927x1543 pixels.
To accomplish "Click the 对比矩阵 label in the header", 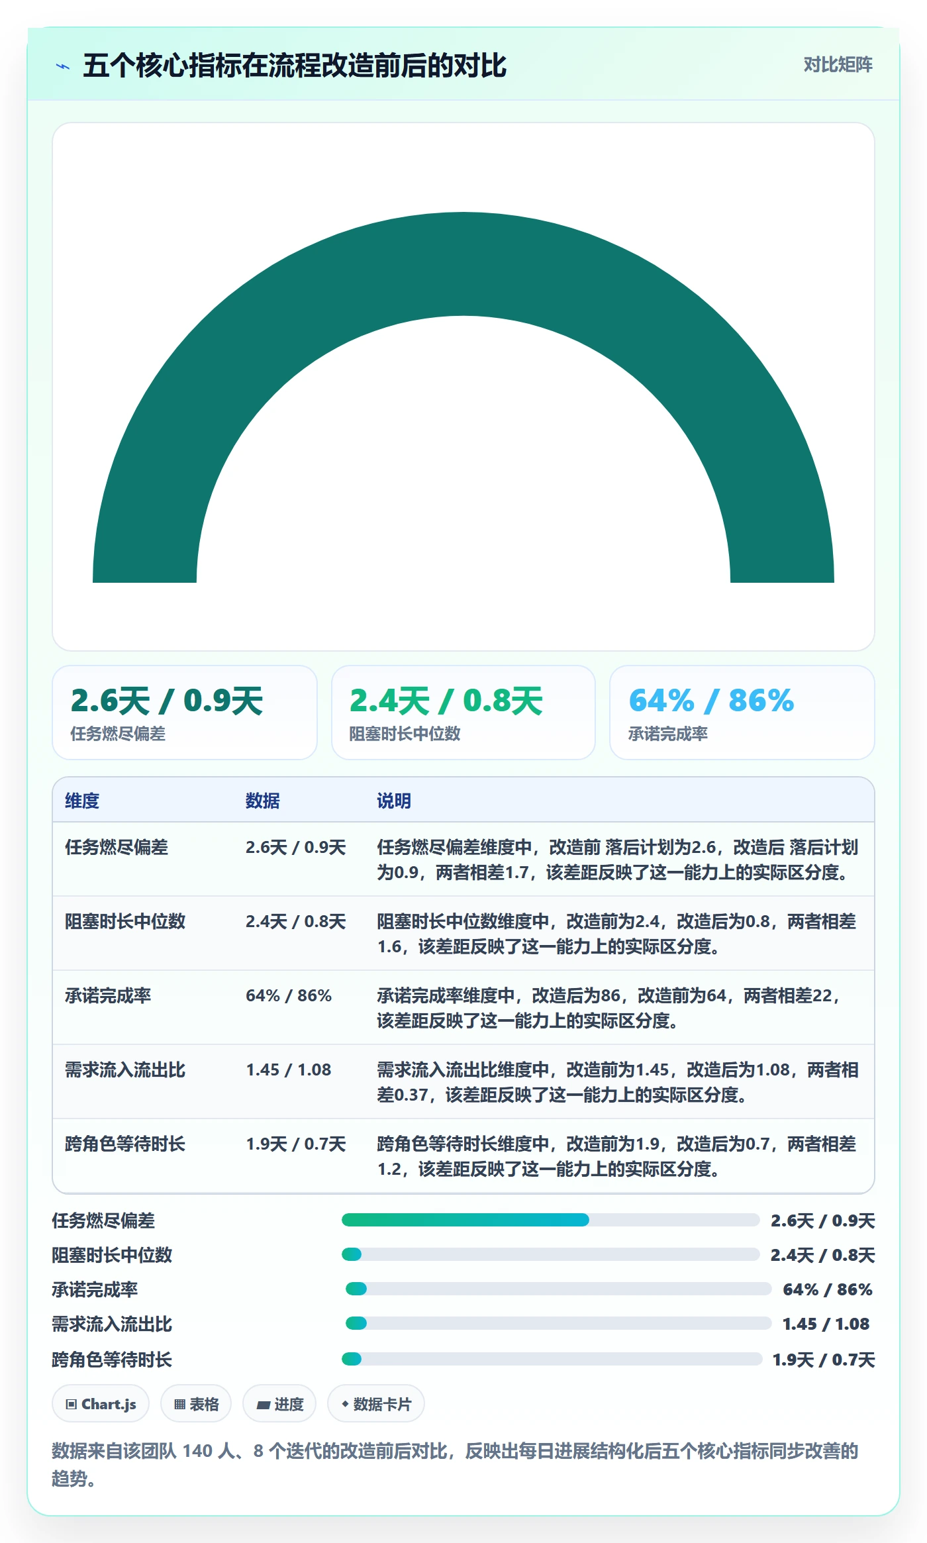I will coord(838,65).
